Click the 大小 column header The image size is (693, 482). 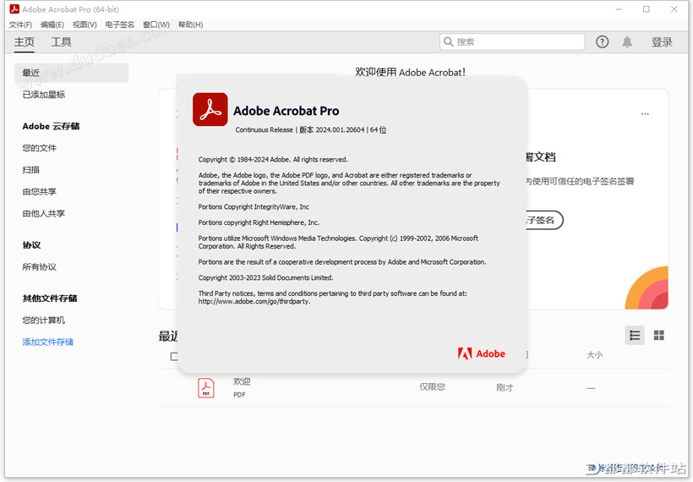click(x=594, y=354)
